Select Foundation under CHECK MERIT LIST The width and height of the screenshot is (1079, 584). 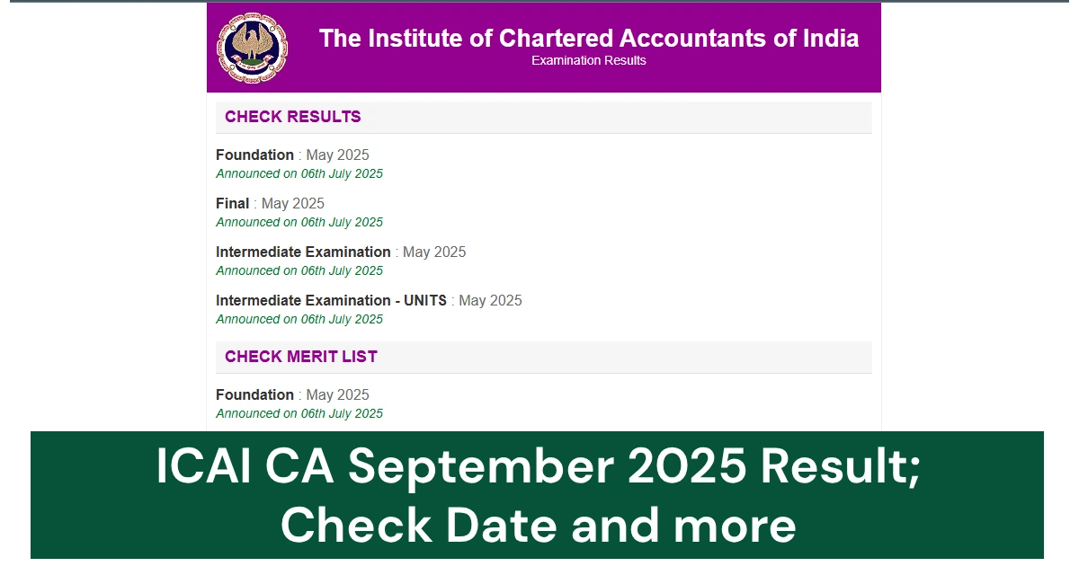click(x=292, y=394)
